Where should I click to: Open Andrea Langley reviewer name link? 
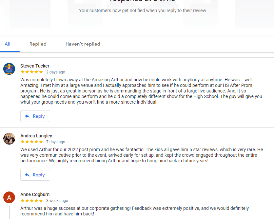click(36, 136)
